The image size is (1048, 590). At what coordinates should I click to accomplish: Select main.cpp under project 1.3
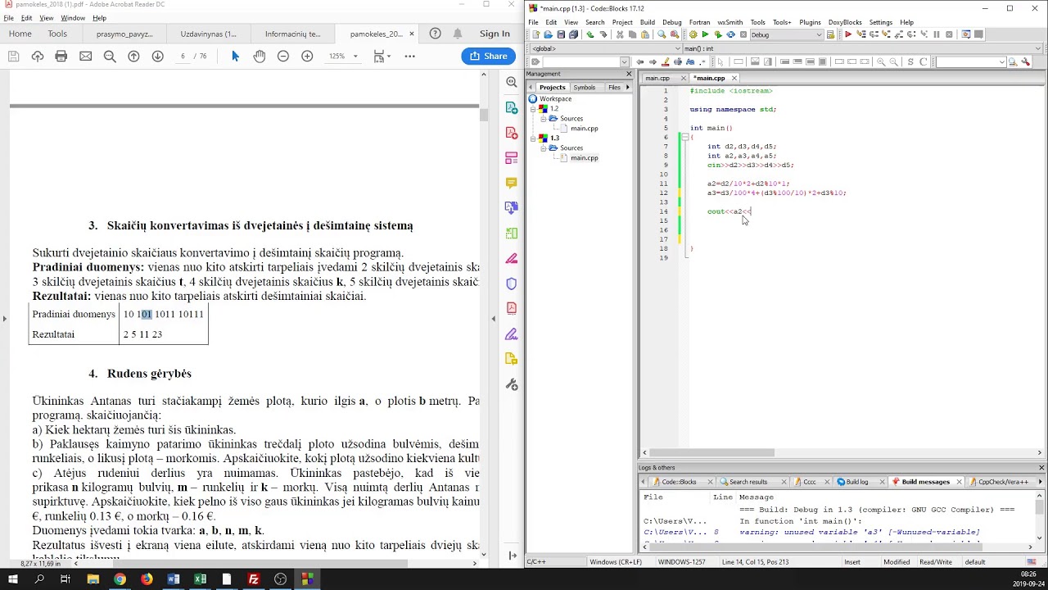pyautogui.click(x=585, y=158)
